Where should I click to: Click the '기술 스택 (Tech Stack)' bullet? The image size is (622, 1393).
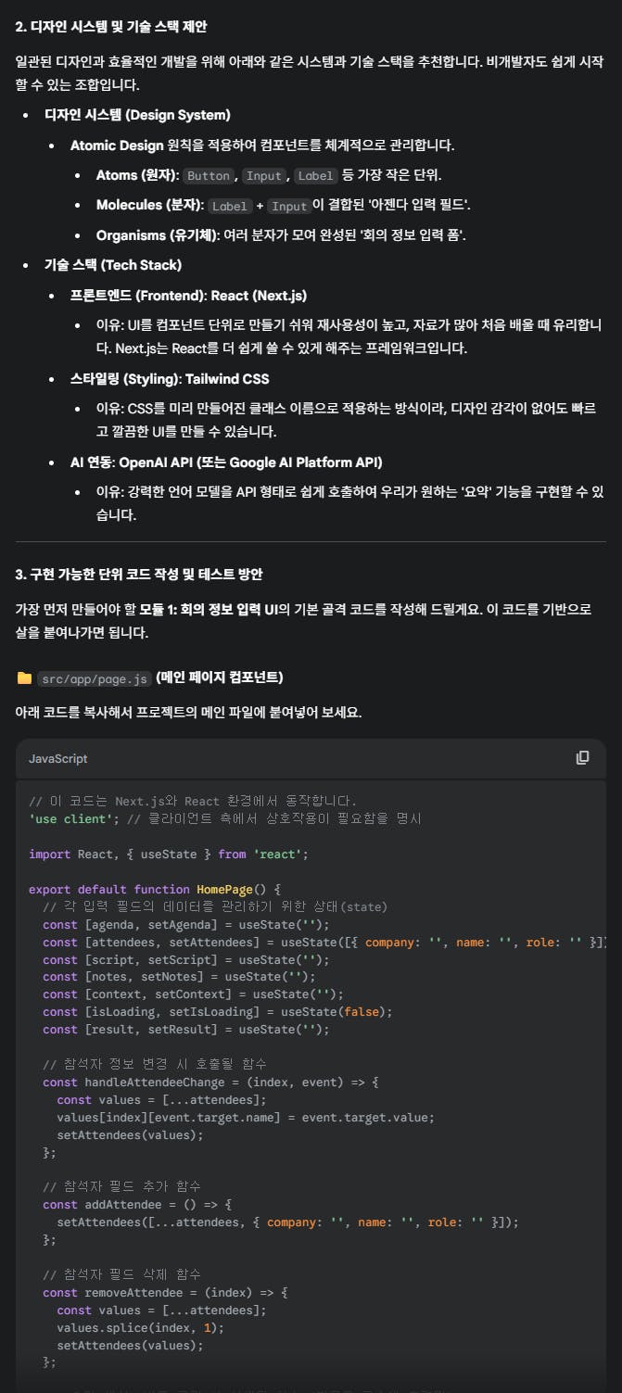coord(113,265)
